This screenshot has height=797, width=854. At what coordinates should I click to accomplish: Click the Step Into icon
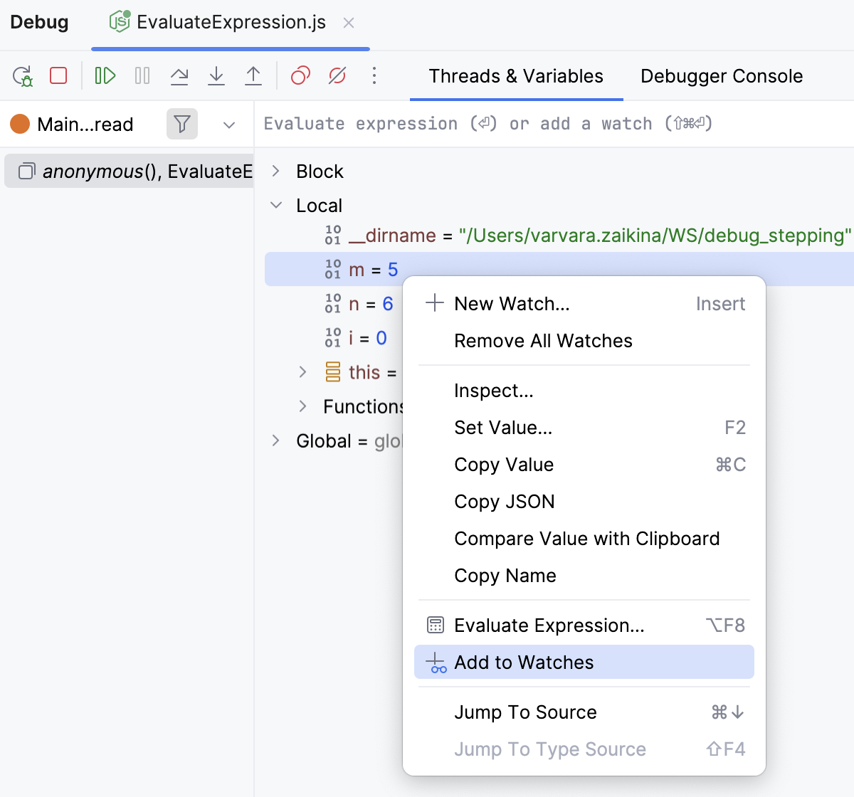pyautogui.click(x=216, y=75)
